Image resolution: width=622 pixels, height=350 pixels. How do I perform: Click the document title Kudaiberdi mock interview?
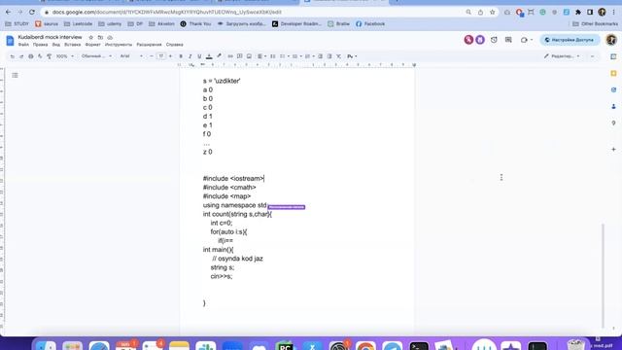pos(50,37)
